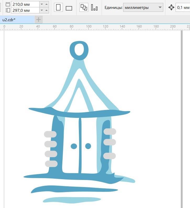Click the page height icon

click(x=8, y=10)
